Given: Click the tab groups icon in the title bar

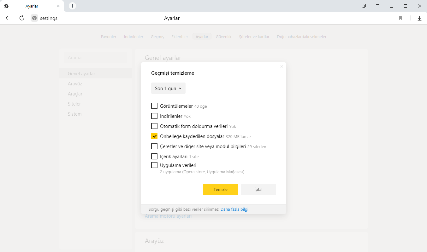Looking at the screenshot, I should coord(364,6).
